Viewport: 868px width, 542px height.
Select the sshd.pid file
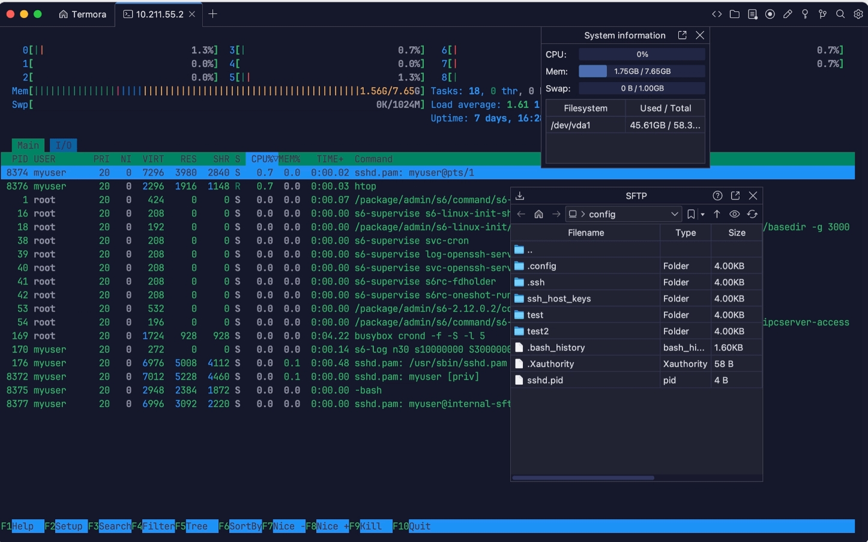pos(636,380)
